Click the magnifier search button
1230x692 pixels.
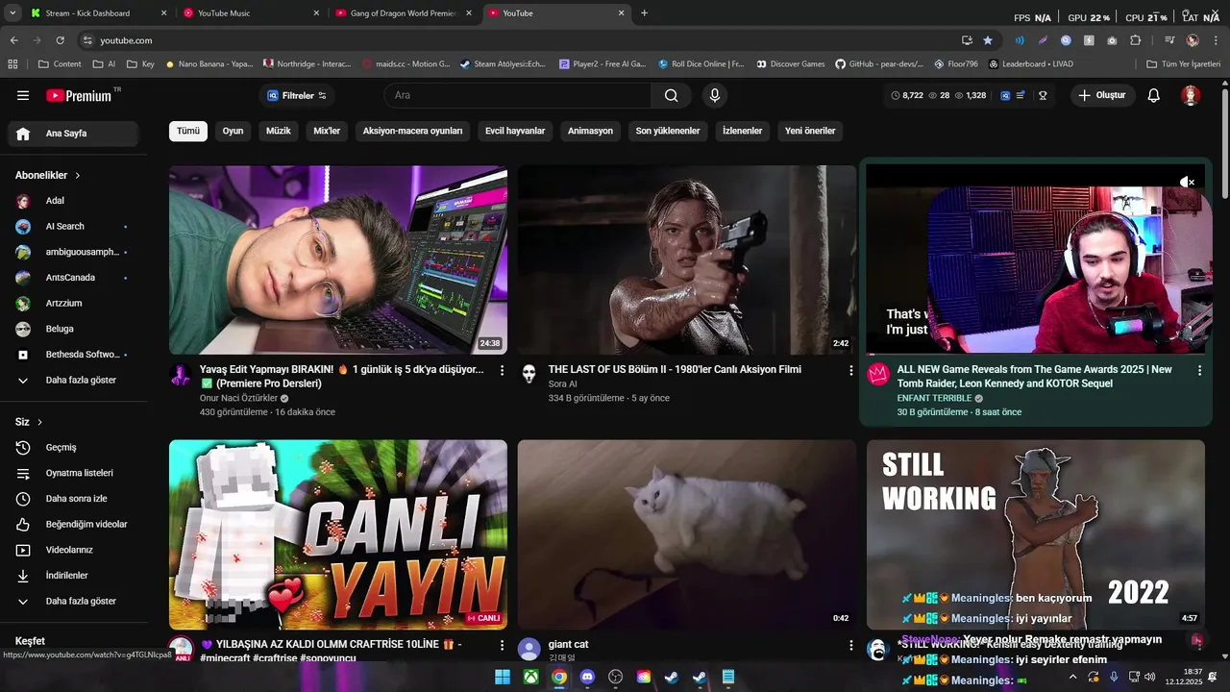672,95
